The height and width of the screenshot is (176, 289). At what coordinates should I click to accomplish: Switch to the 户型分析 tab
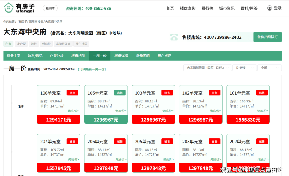(57, 56)
